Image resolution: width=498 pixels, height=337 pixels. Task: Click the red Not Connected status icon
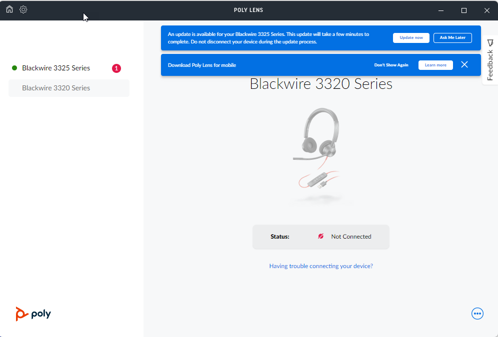click(321, 237)
